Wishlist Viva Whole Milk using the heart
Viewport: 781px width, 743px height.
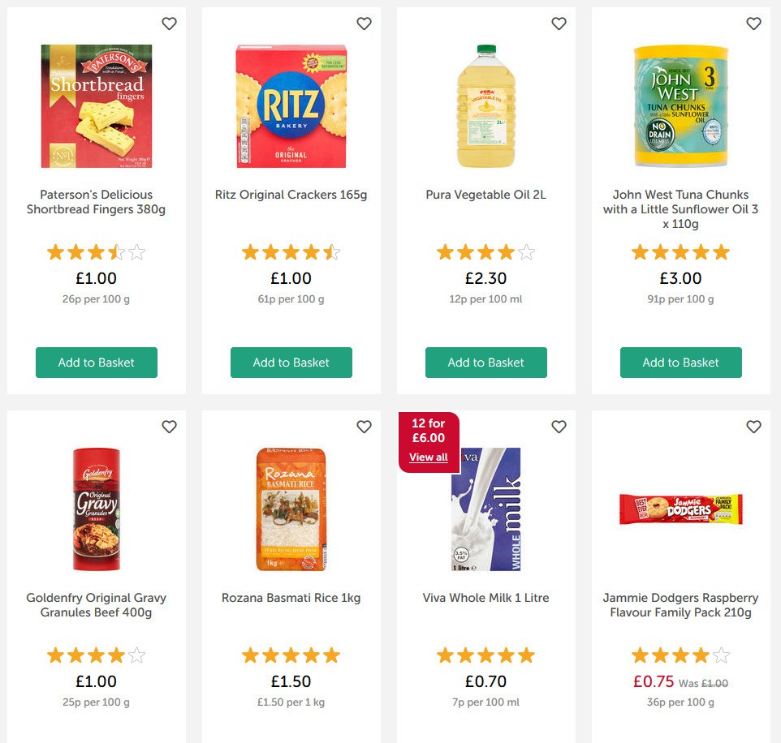tap(559, 427)
